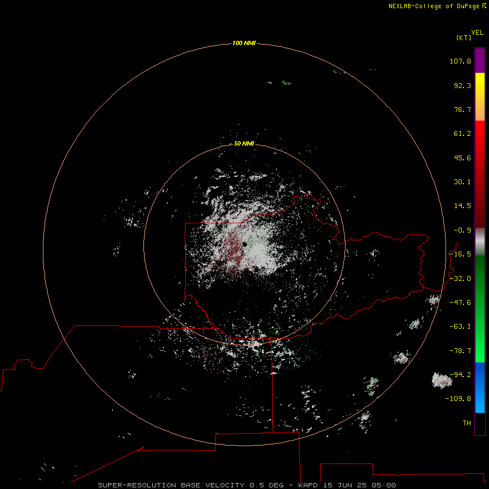Viewport: 489px width, 489px height.
Task: Click the 92.3 legend value
Action: (x=462, y=85)
